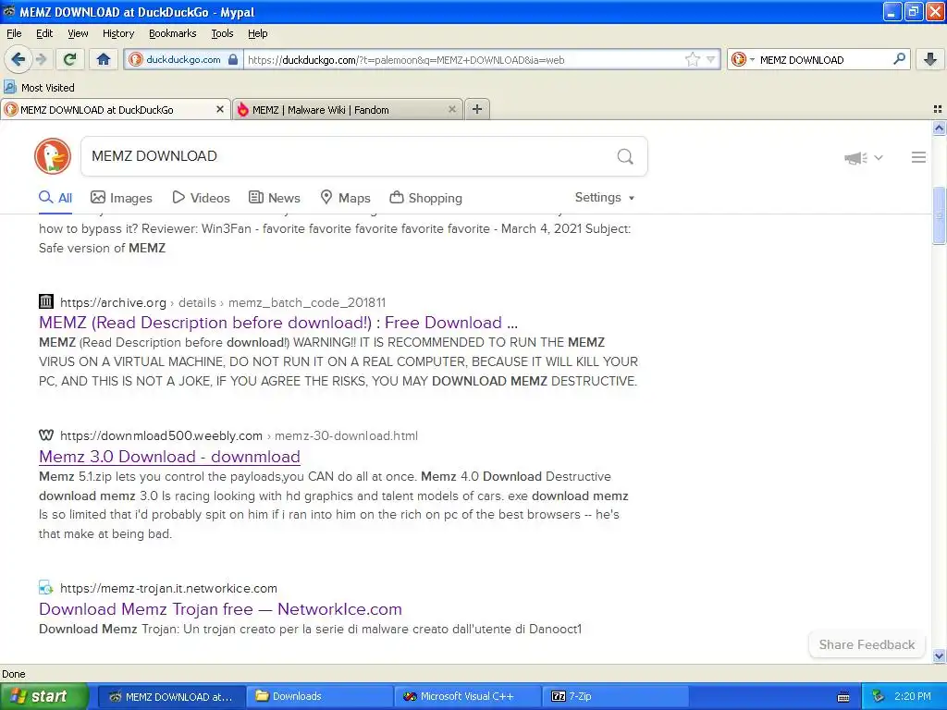Screen dimensions: 947x710
Task: Click the forward navigation arrow
Action: 41,59
